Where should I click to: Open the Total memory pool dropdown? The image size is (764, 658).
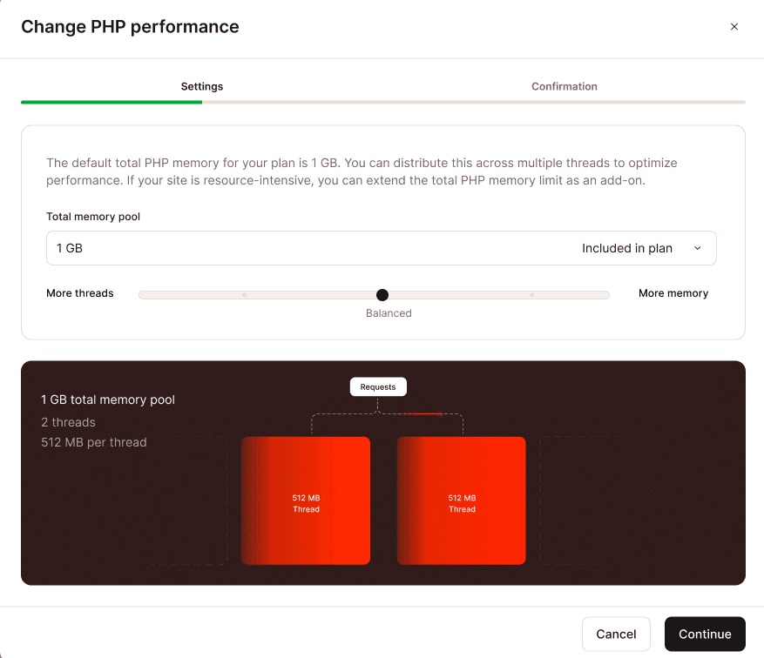pyautogui.click(x=381, y=248)
